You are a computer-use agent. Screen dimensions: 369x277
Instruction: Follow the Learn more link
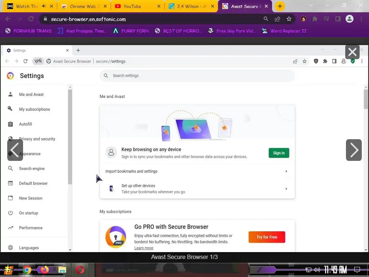click(x=144, y=248)
